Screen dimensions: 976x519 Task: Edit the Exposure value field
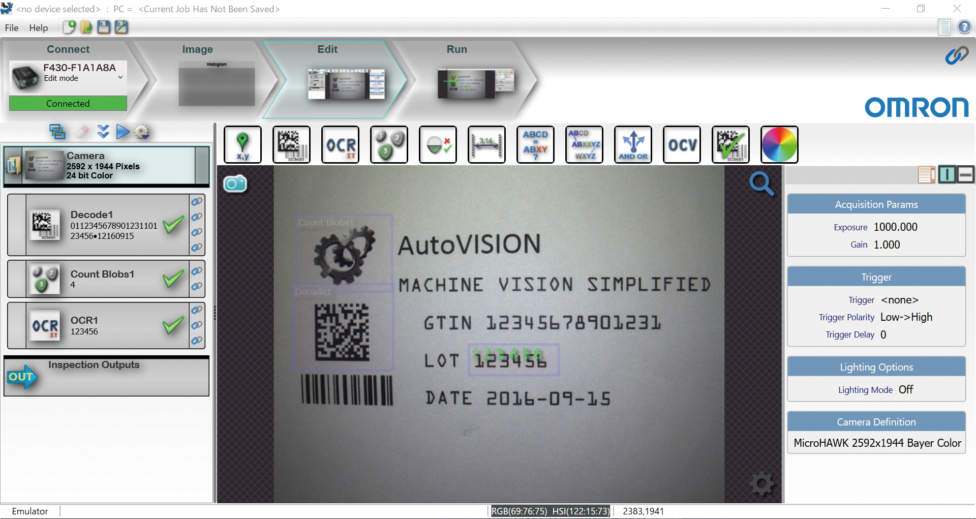pos(895,227)
